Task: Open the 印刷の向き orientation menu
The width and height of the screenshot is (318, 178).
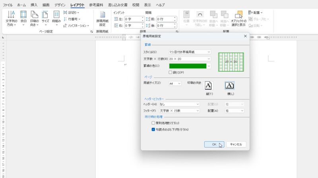Action: 34,19
